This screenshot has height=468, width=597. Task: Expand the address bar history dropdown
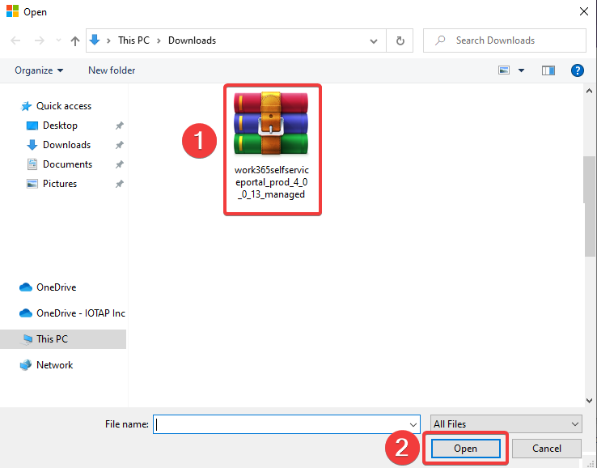tap(374, 40)
